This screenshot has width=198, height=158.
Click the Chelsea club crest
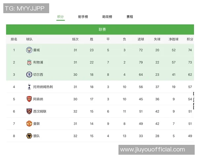pyautogui.click(x=29, y=75)
